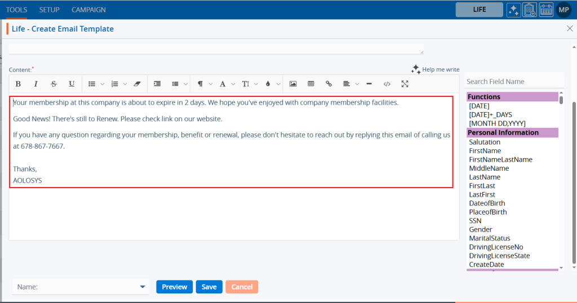The height and width of the screenshot is (303, 577).
Task: Open the SETUP menu
Action: point(50,10)
